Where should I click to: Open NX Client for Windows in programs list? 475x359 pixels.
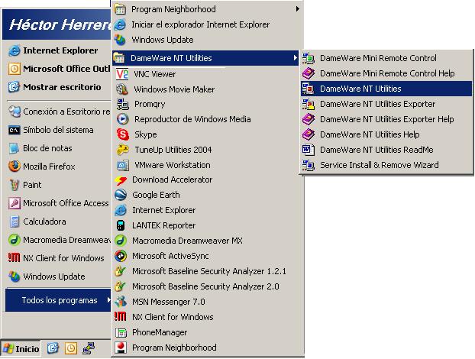207,317
